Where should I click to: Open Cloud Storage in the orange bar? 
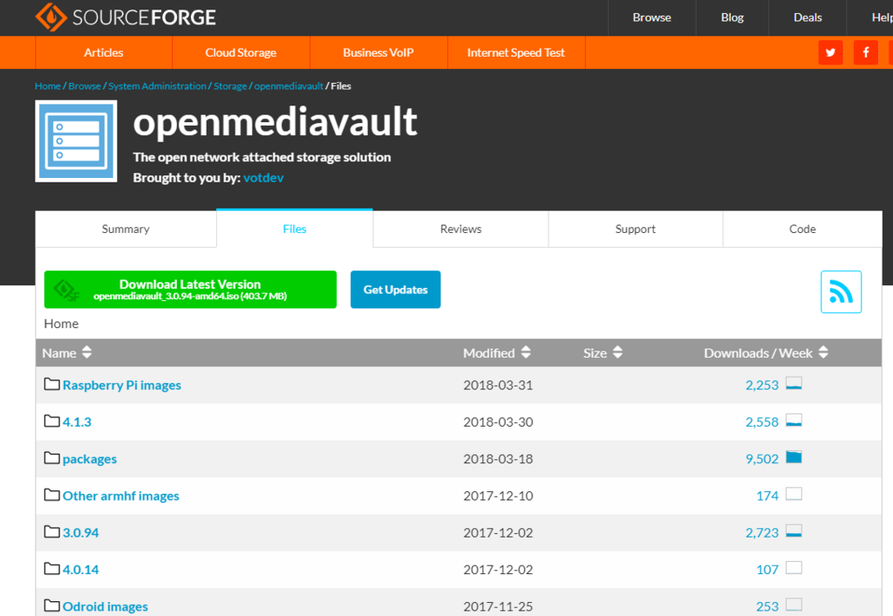pos(241,52)
